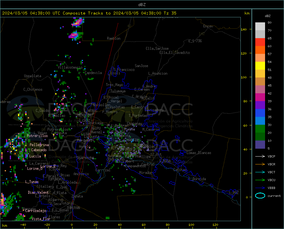Click the 'dBZ' heading above color scale
Viewport: 284px width, 229px height.
click(268, 16)
